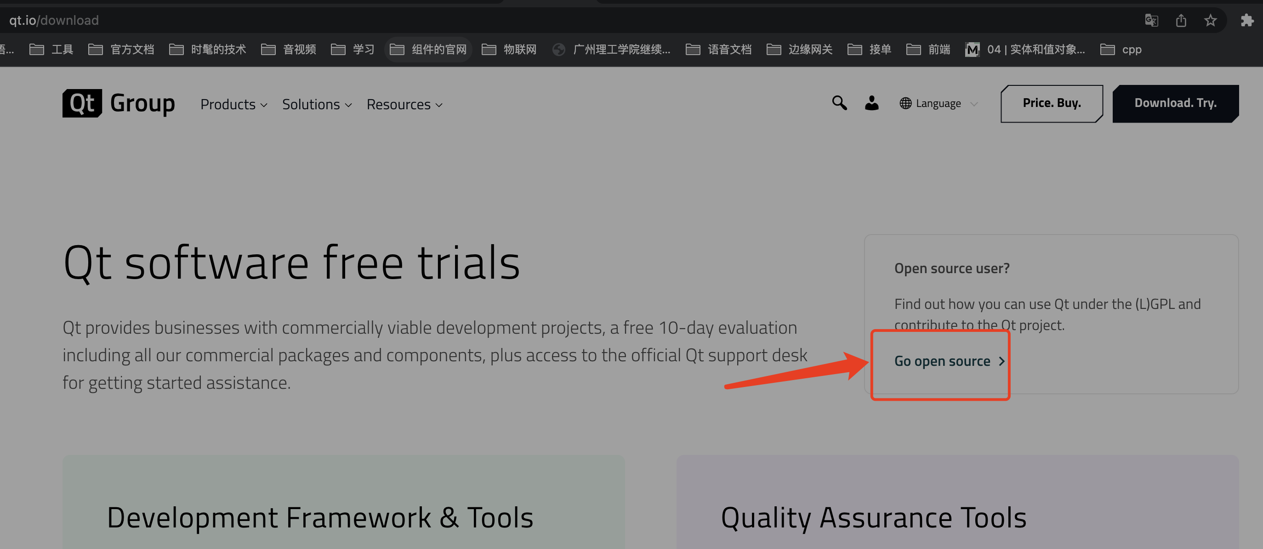Screen dimensions: 1263x549
Task: Open the cpp bookmark folder
Action: [x=1121, y=50]
